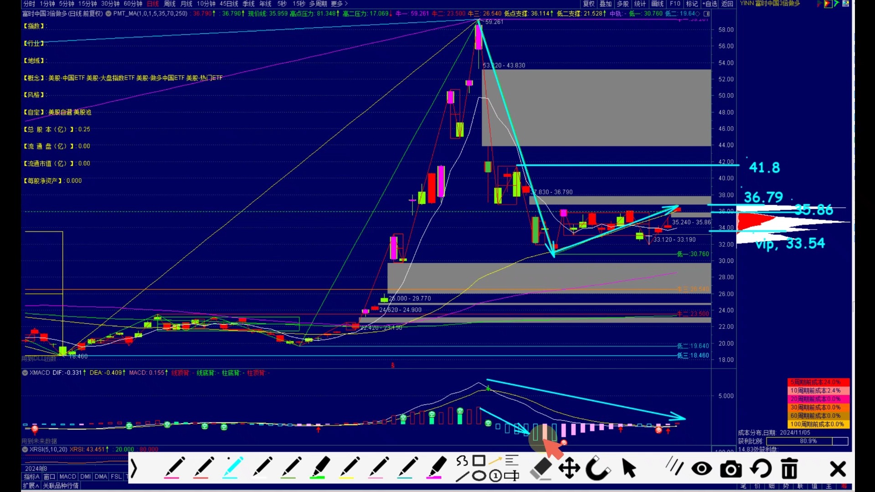The width and height of the screenshot is (875, 492).
Task: Click the 复权 button
Action: tap(589, 4)
